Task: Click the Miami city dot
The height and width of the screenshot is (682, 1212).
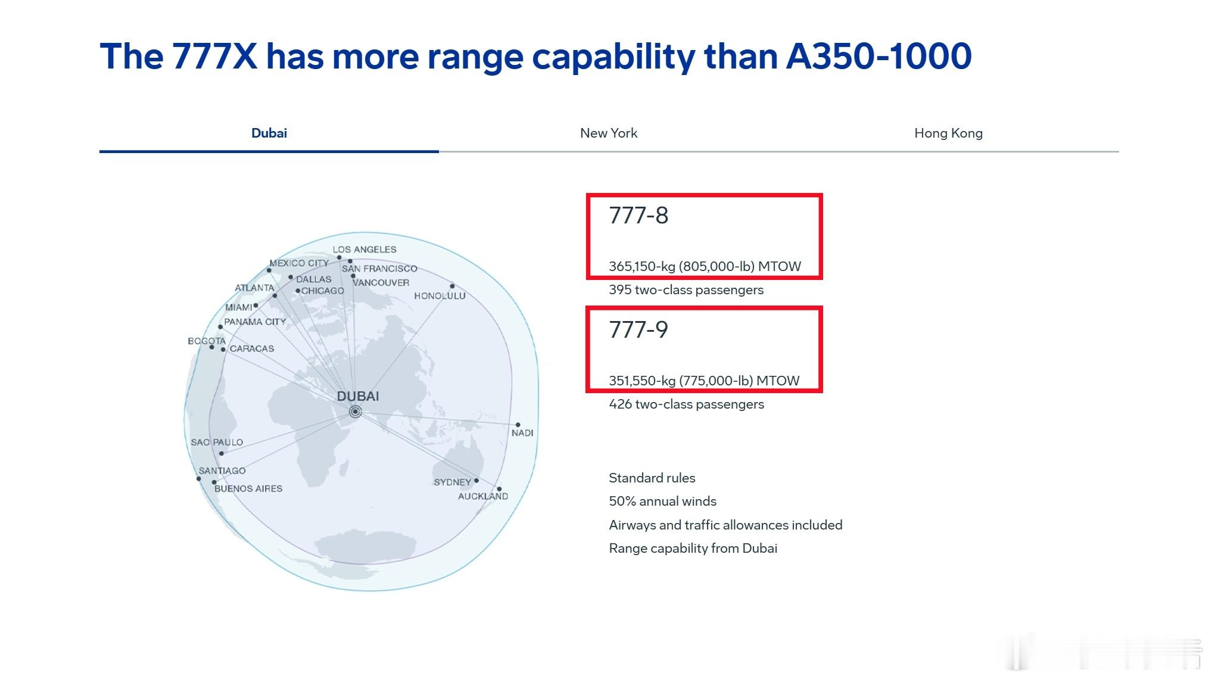Action: [x=256, y=306]
